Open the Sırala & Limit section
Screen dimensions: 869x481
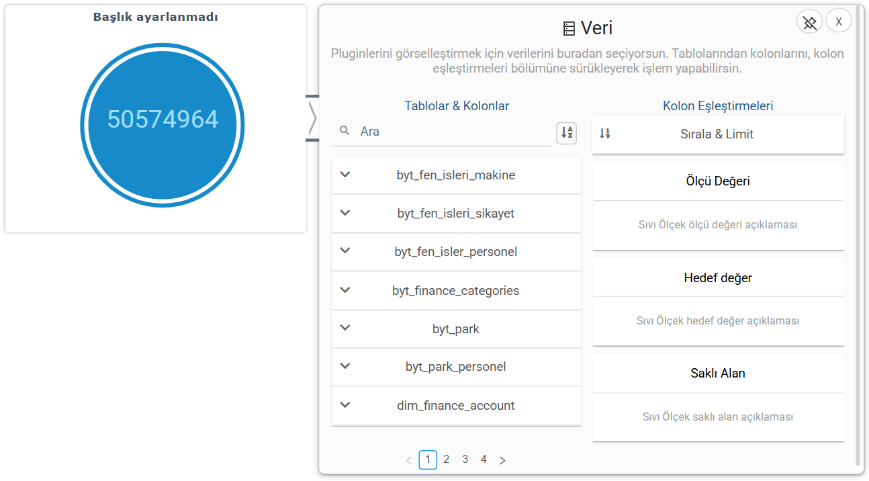tap(717, 134)
